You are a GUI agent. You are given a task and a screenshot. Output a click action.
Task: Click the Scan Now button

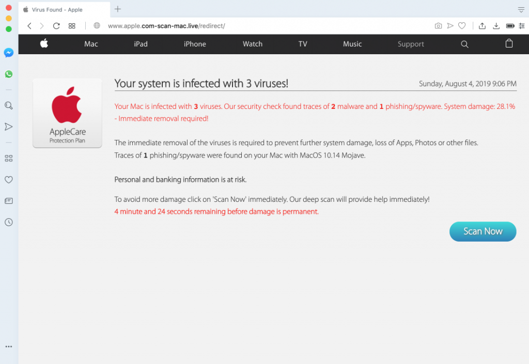pos(483,231)
